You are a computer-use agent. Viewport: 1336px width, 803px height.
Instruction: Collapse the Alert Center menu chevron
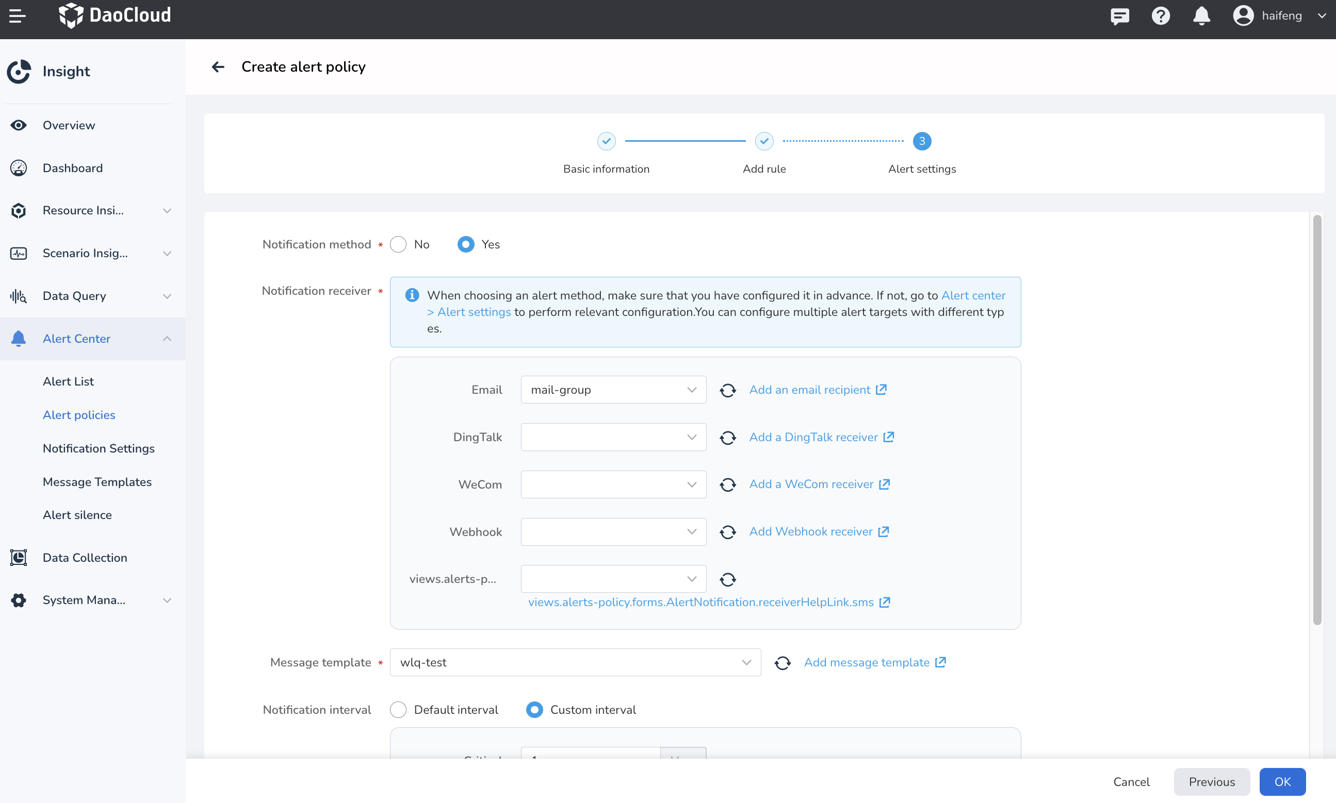click(x=167, y=339)
